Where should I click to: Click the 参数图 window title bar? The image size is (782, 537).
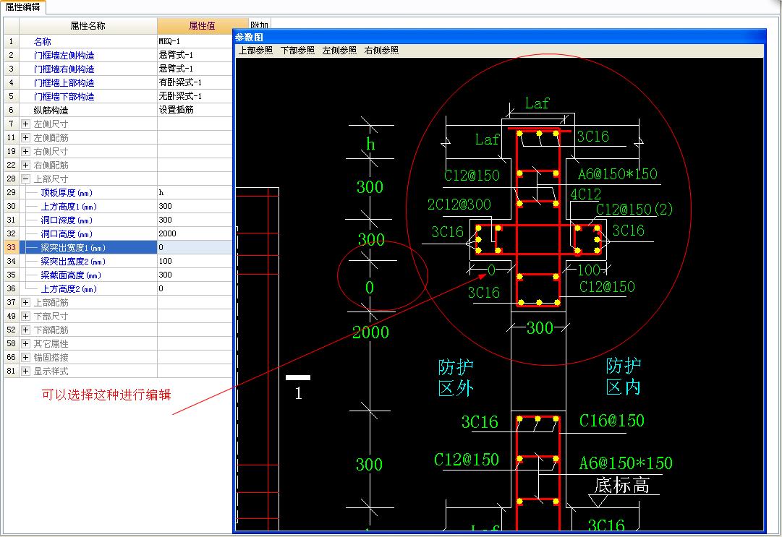coord(499,37)
